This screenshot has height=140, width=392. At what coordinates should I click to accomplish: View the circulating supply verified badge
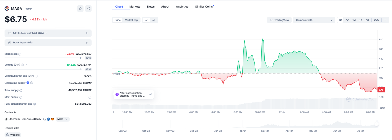click(x=28, y=83)
